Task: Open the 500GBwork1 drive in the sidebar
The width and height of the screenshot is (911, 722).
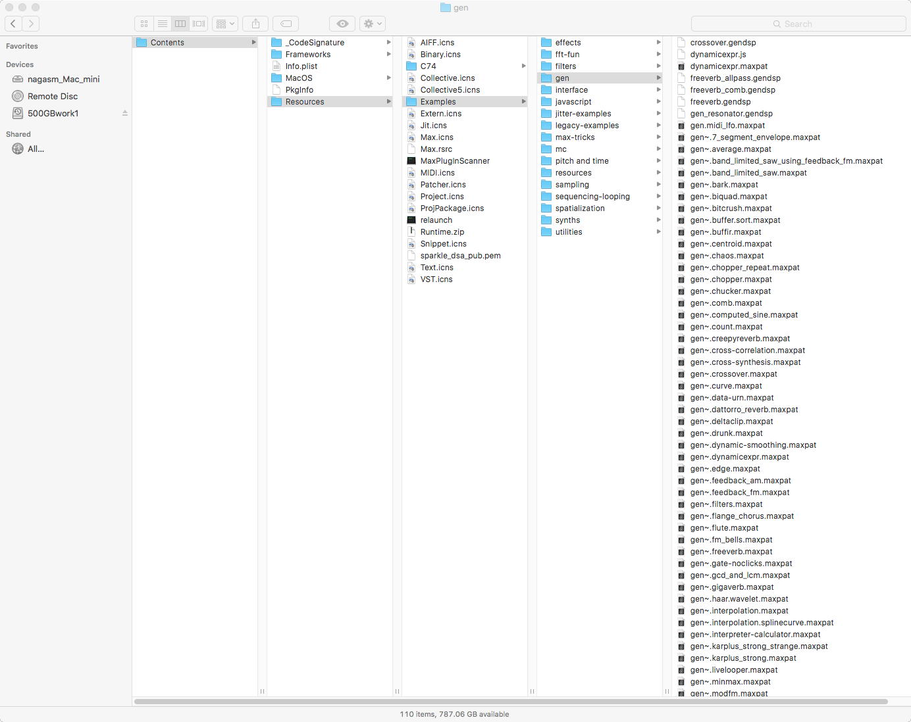Action: [53, 113]
